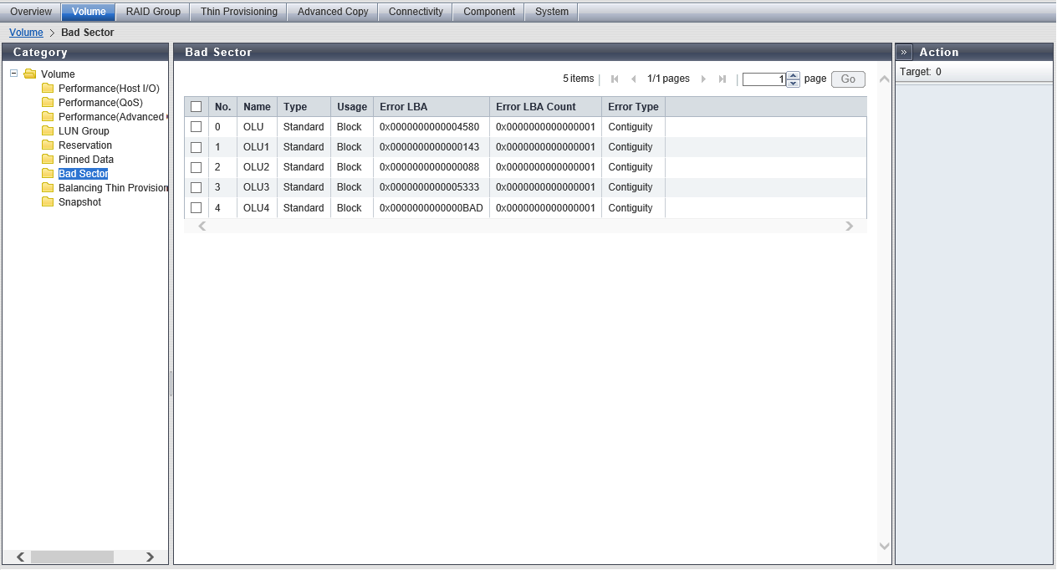Click the Reservation folder icon
The width and height of the screenshot is (1057, 570).
pyautogui.click(x=48, y=145)
